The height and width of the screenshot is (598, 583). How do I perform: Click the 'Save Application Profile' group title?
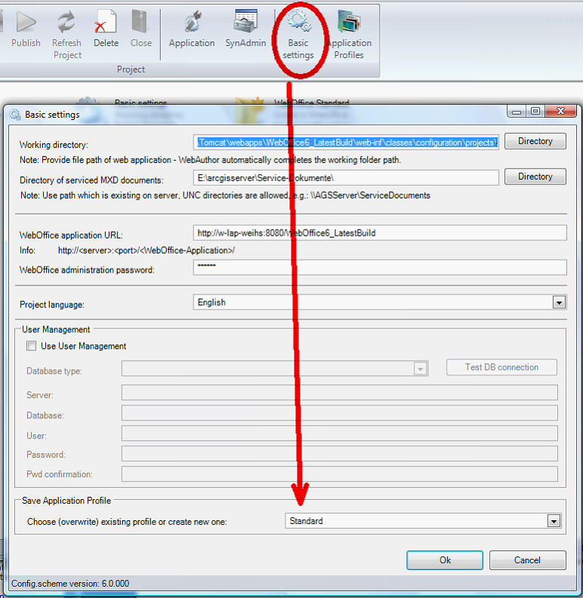66,501
